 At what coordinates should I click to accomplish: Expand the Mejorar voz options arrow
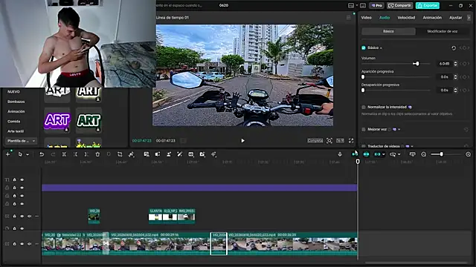point(399,130)
